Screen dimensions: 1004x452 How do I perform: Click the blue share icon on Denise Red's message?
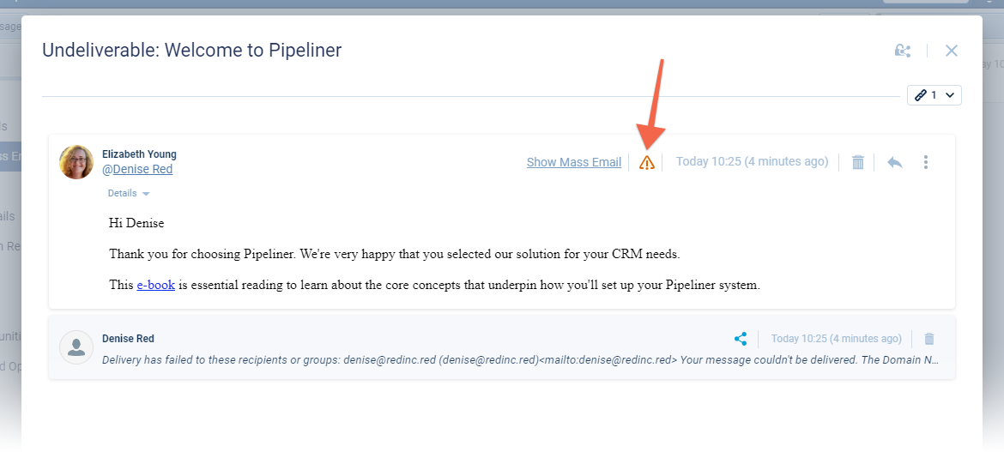(741, 339)
